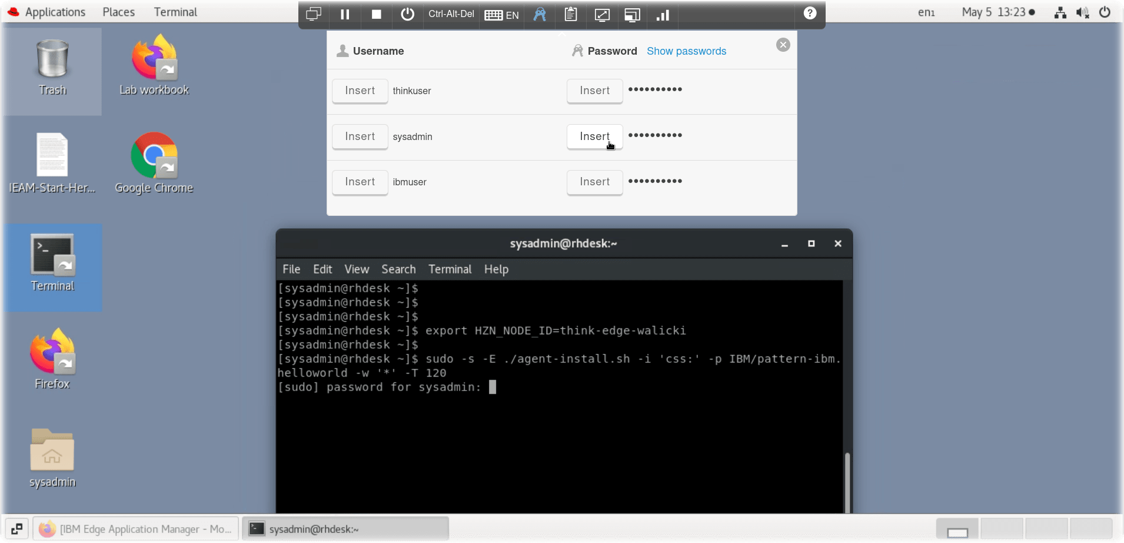Insert the ibmuser username

tap(360, 182)
